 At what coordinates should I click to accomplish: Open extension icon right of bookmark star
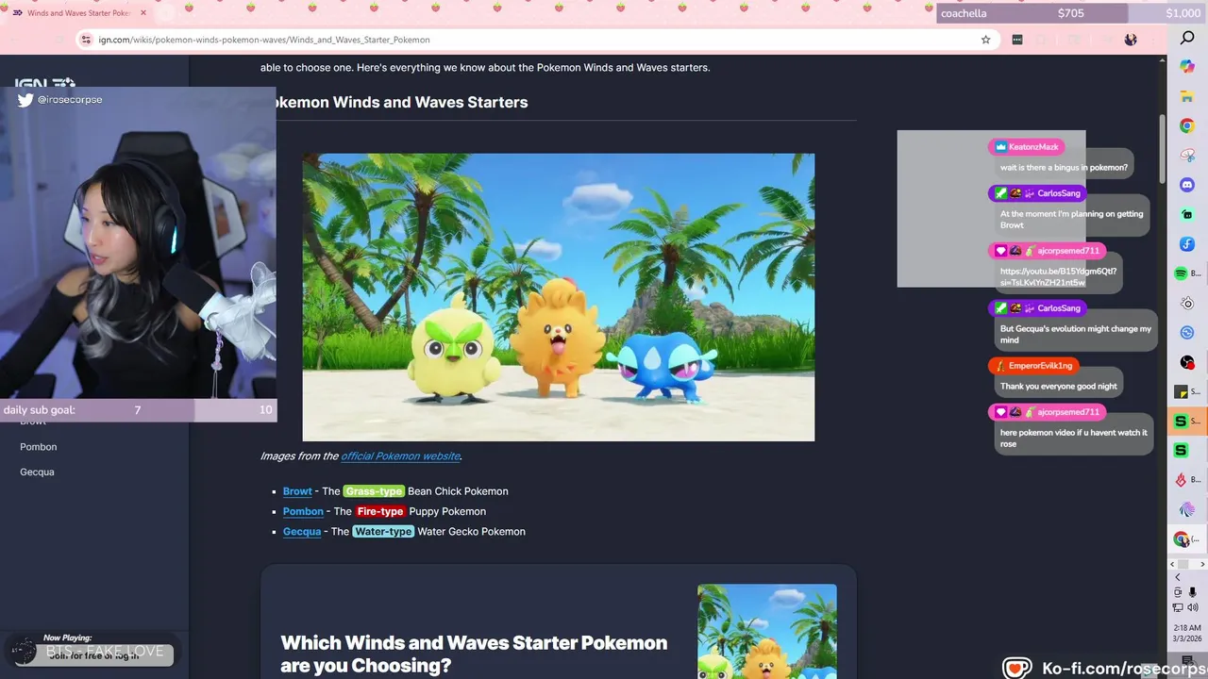coord(1016,40)
